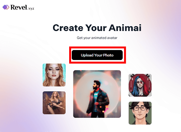Click the word "Animai" in the heading
Image resolution: width=181 pixels, height=132 pixels.
click(125, 28)
